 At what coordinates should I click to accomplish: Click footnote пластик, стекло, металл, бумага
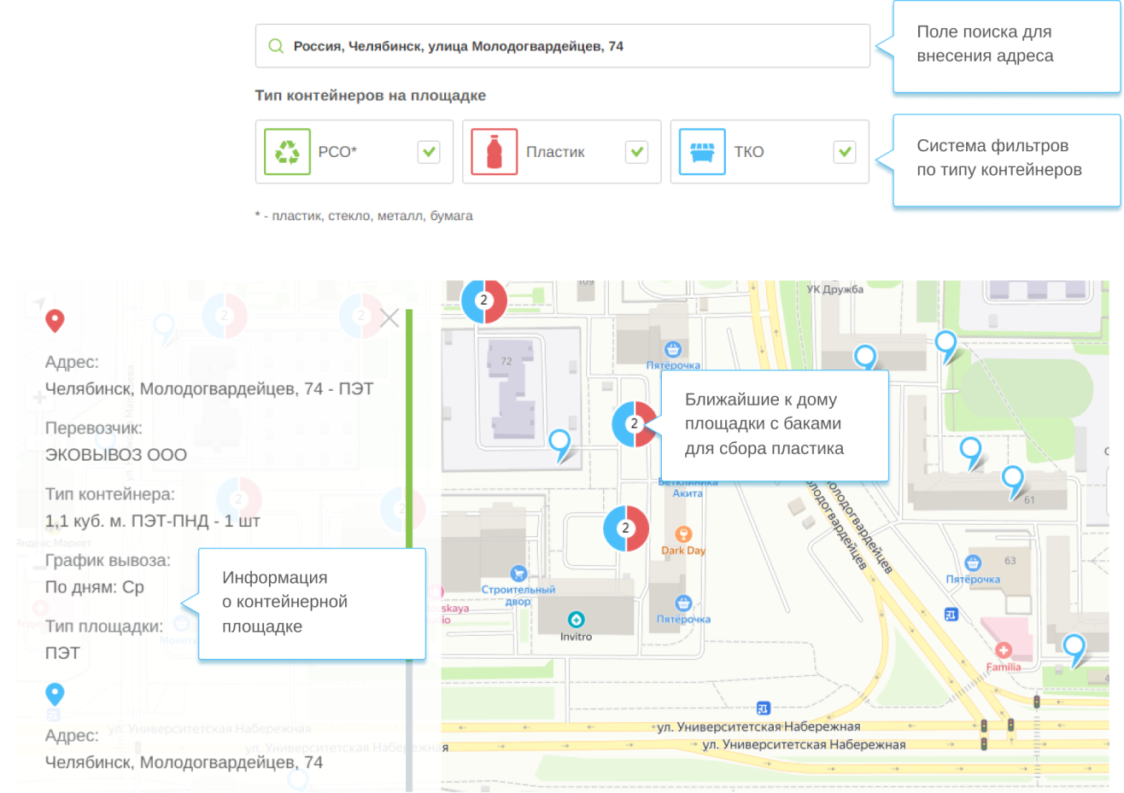[364, 216]
